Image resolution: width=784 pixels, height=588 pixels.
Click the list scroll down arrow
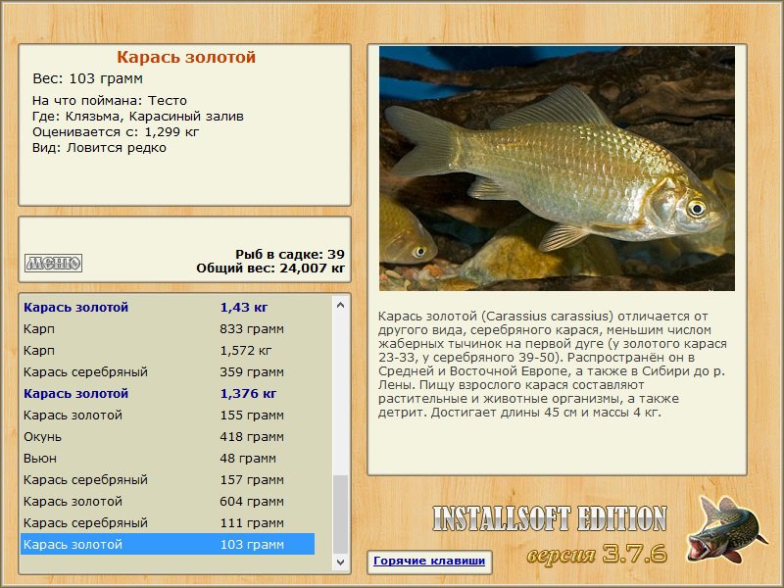tap(340, 562)
